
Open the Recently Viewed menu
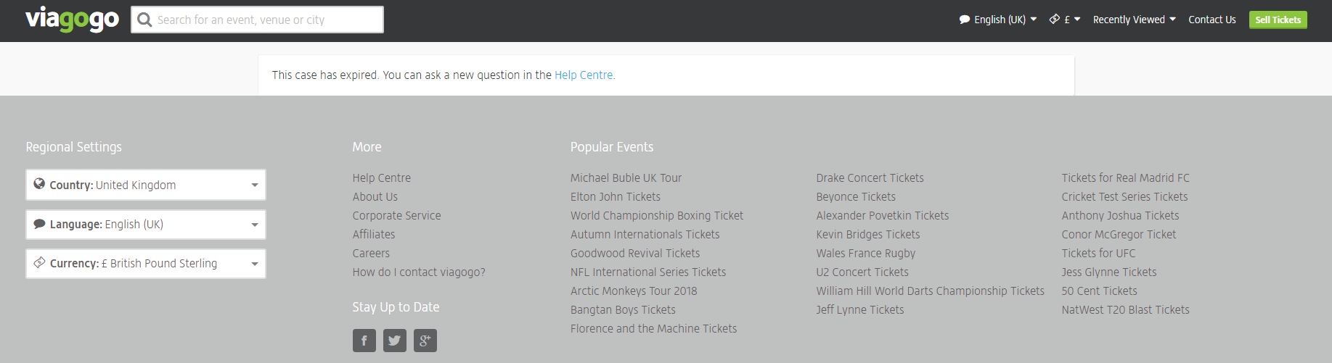(x=1134, y=20)
